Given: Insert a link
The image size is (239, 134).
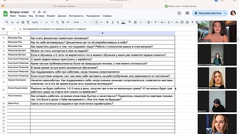Looking at the screenshot, I should point(177,22).
